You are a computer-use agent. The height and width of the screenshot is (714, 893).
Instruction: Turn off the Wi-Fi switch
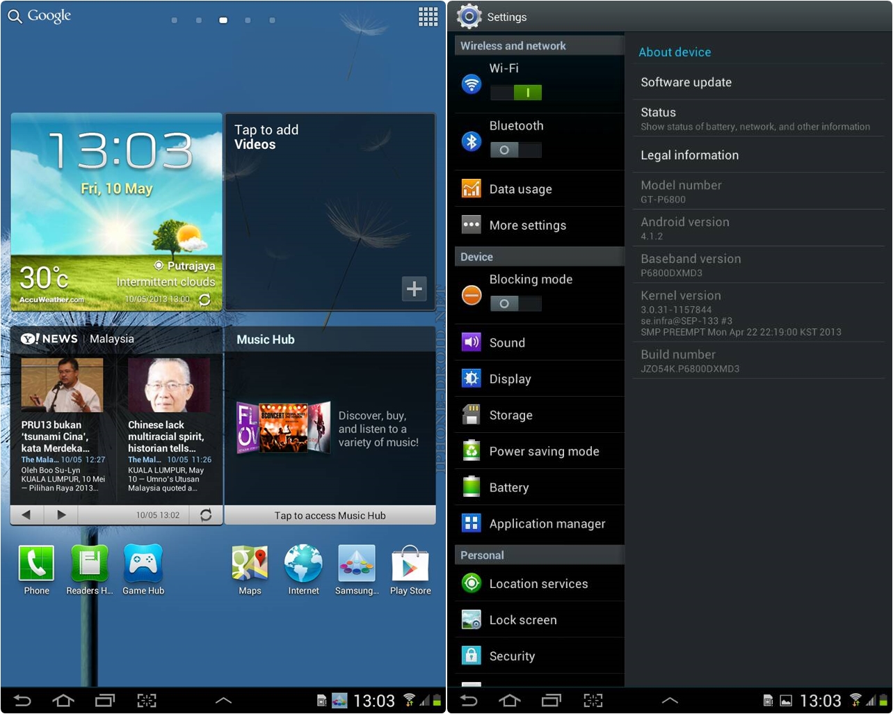[x=515, y=93]
